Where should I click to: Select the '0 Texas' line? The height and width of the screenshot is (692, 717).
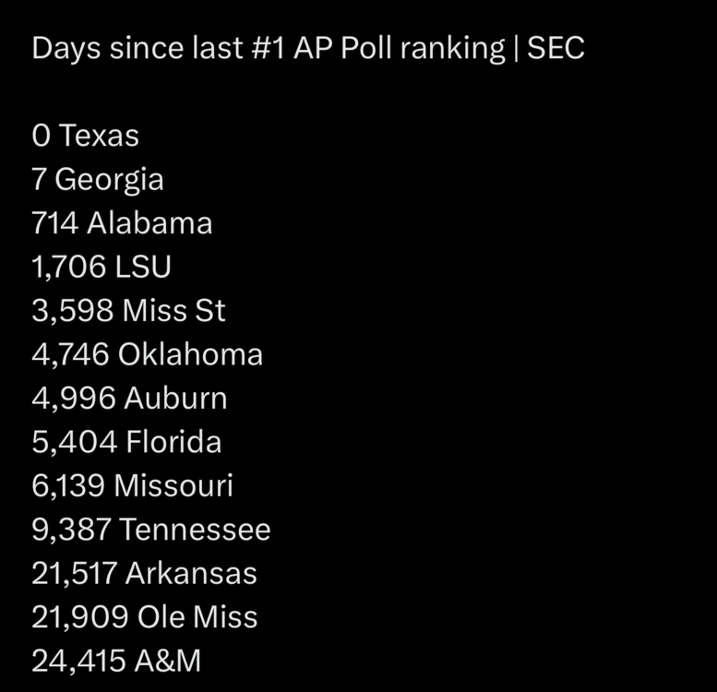(85, 136)
